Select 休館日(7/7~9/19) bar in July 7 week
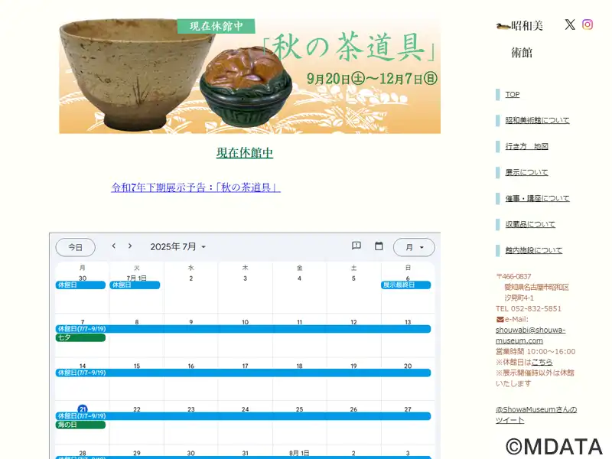 pyautogui.click(x=243, y=329)
